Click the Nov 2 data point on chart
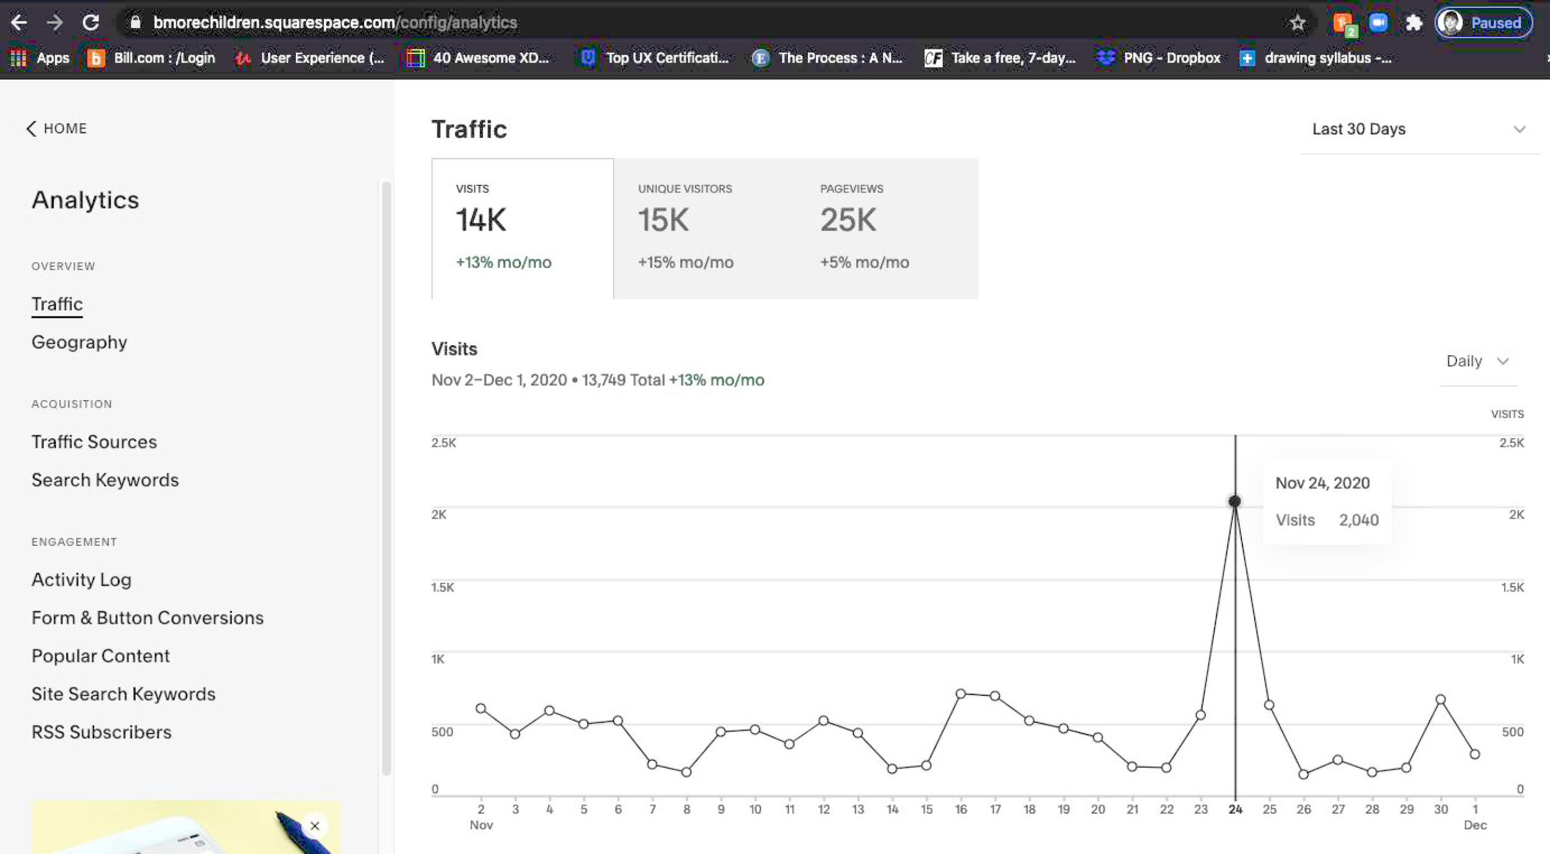Viewport: 1550px width, 854px height. 480,708
